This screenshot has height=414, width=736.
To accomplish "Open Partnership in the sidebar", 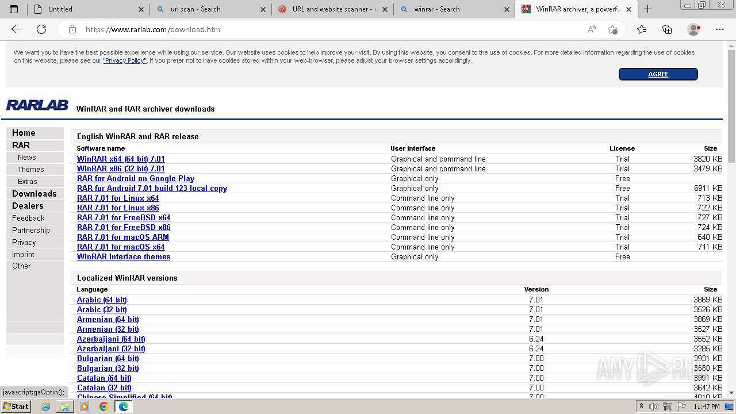I will [35, 231].
